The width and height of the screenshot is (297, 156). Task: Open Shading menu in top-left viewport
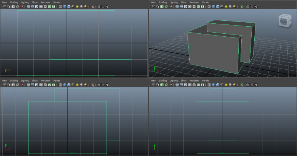(x=14, y=2)
